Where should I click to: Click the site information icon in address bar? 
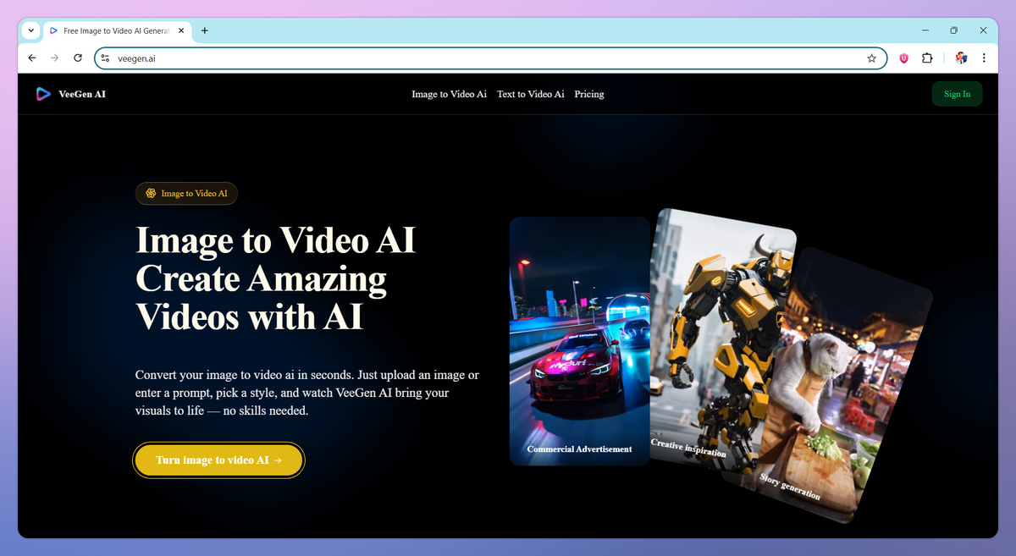click(x=104, y=58)
